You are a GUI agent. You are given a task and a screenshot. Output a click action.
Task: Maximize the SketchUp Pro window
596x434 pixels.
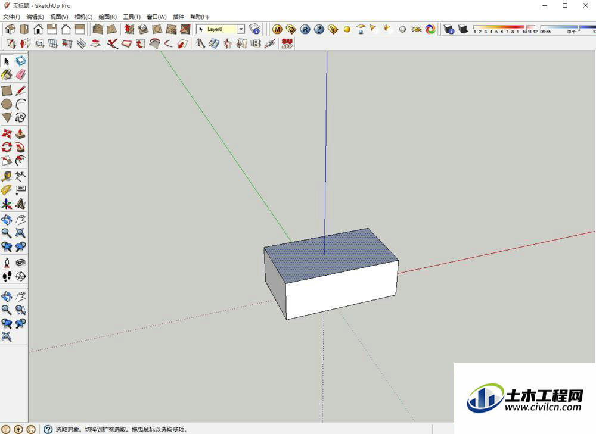click(565, 5)
